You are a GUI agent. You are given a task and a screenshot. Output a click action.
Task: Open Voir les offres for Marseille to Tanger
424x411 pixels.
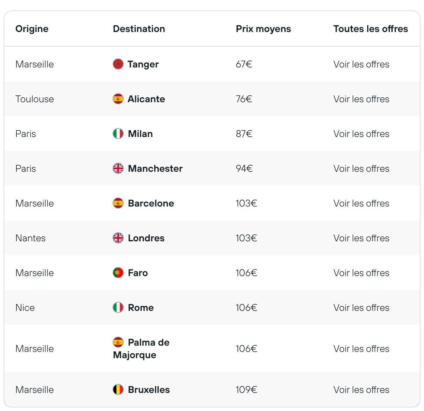click(x=361, y=64)
